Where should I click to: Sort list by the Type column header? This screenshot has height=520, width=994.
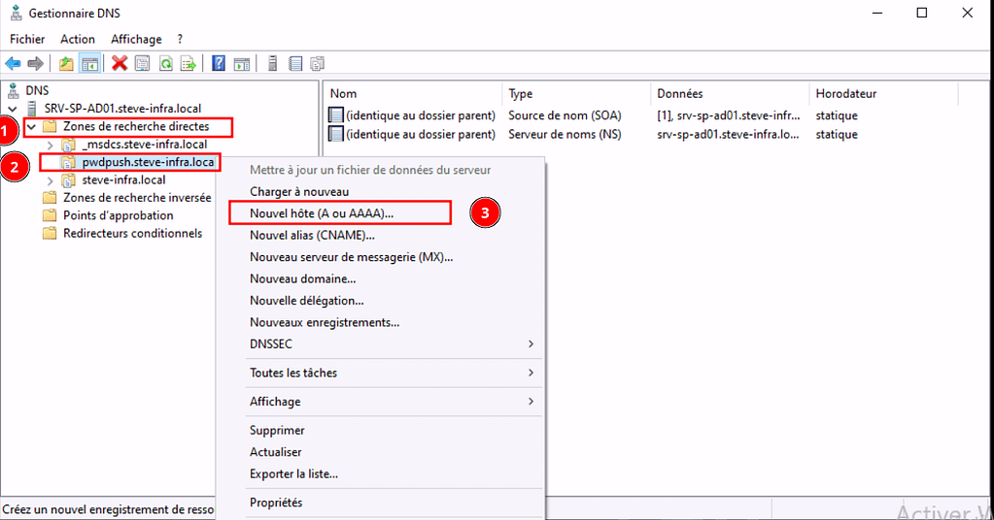(x=521, y=94)
